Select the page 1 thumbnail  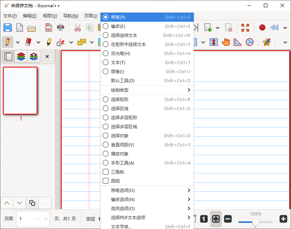coord(20,91)
